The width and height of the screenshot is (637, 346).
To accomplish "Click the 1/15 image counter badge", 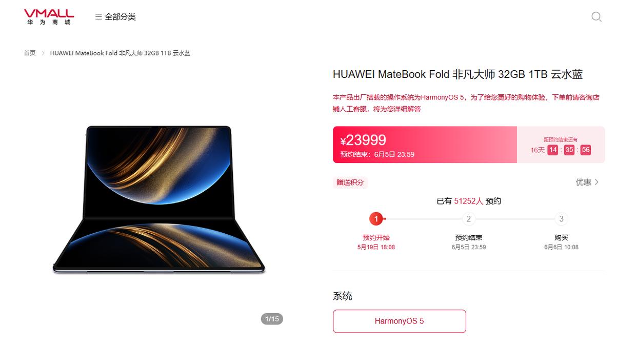I will (x=272, y=319).
